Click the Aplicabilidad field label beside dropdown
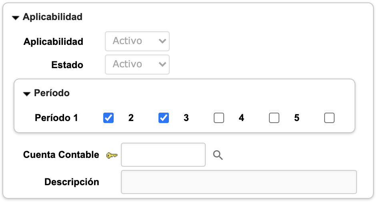The width and height of the screenshot is (377, 202). 53,42
